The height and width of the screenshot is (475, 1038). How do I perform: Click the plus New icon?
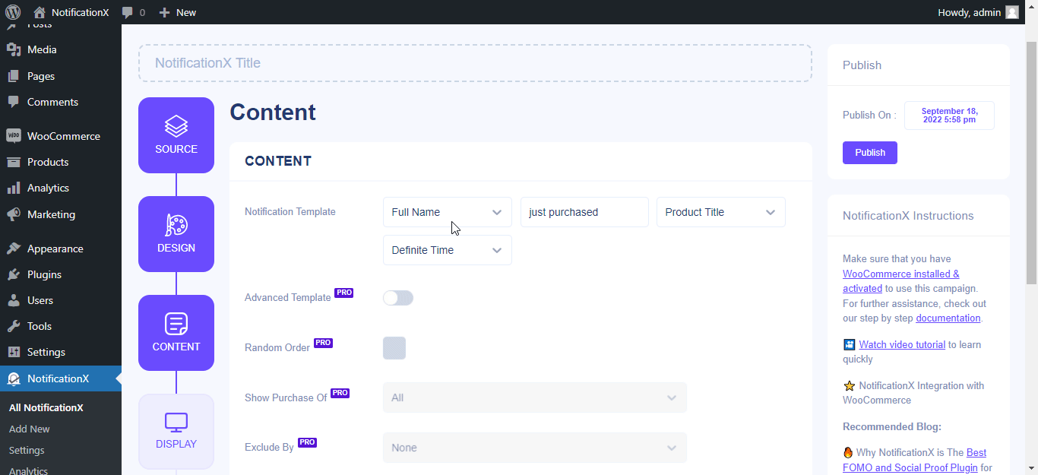[164, 12]
